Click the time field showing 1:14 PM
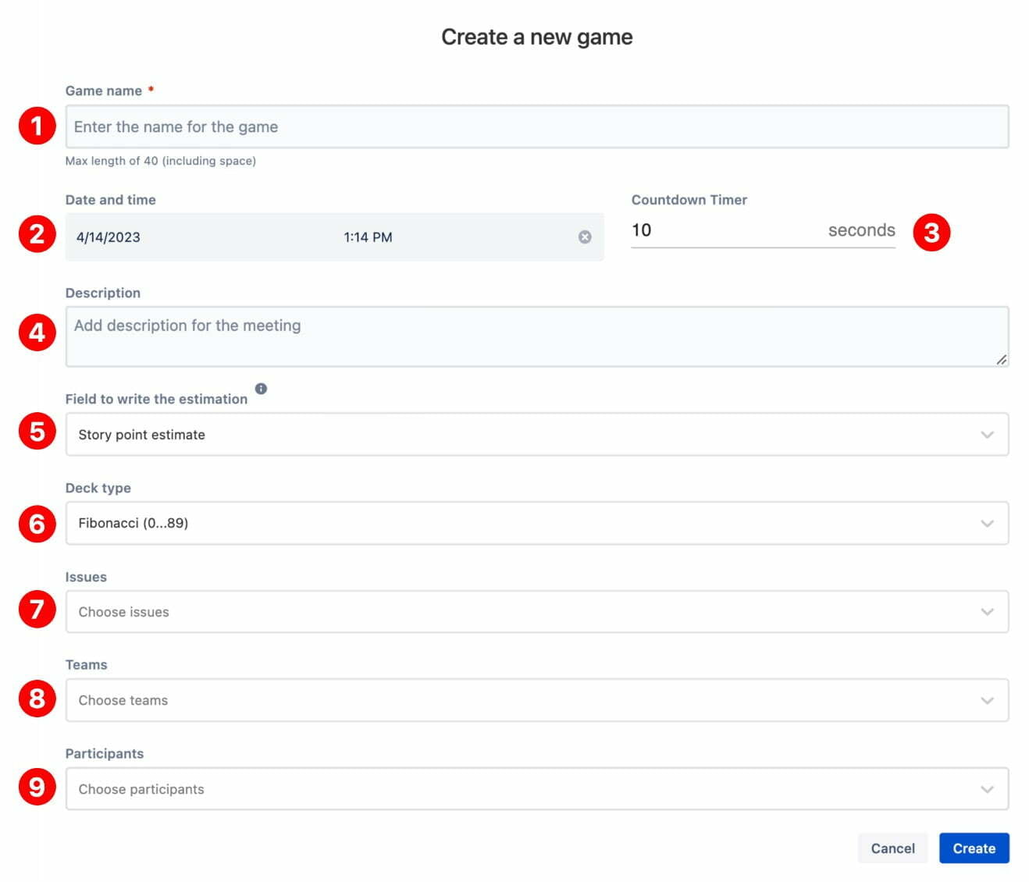This screenshot has height=882, width=1029. point(369,237)
